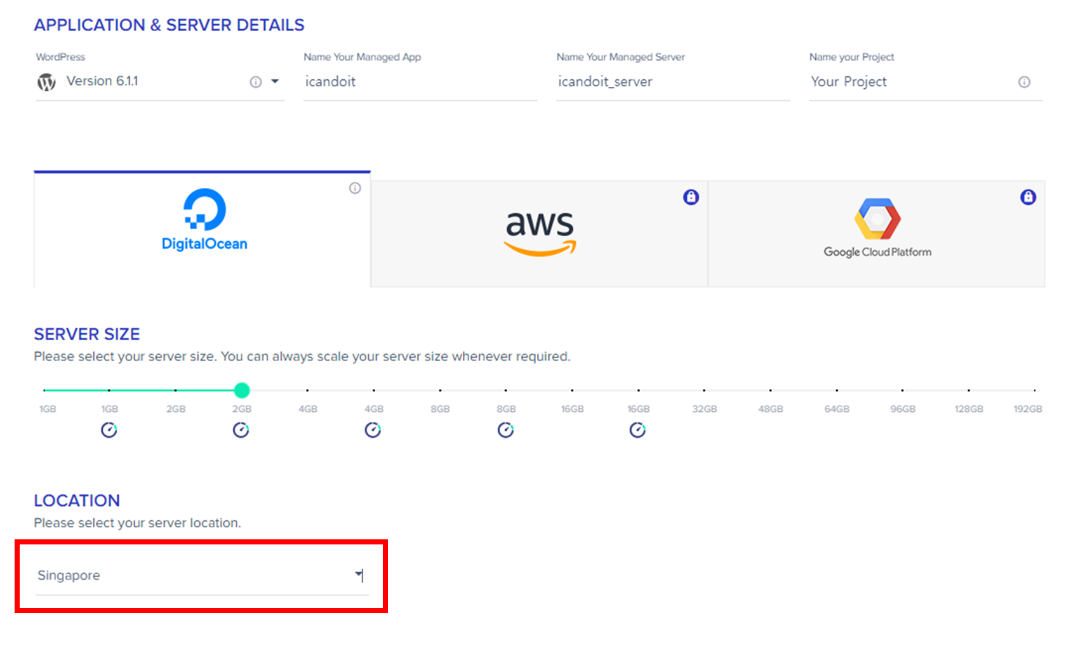Image resolution: width=1073 pixels, height=658 pixels.
Task: Click info icon in Your Project field
Action: coord(1024,82)
